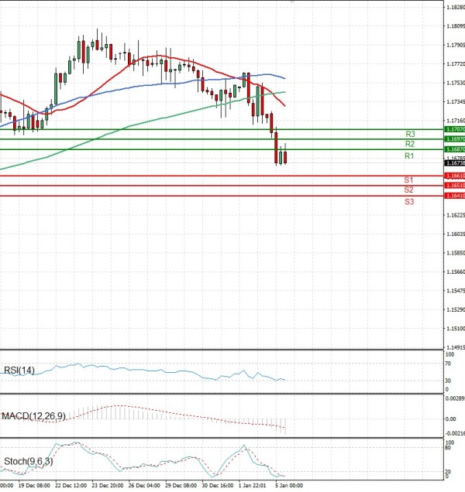The image size is (465, 492).
Task: Click the red 1.16410 price tag
Action: point(454,196)
